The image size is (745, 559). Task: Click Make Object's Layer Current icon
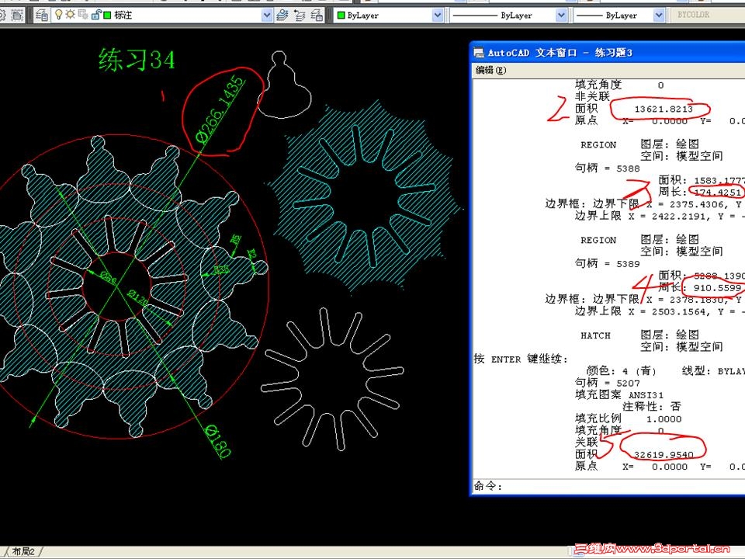(x=282, y=16)
